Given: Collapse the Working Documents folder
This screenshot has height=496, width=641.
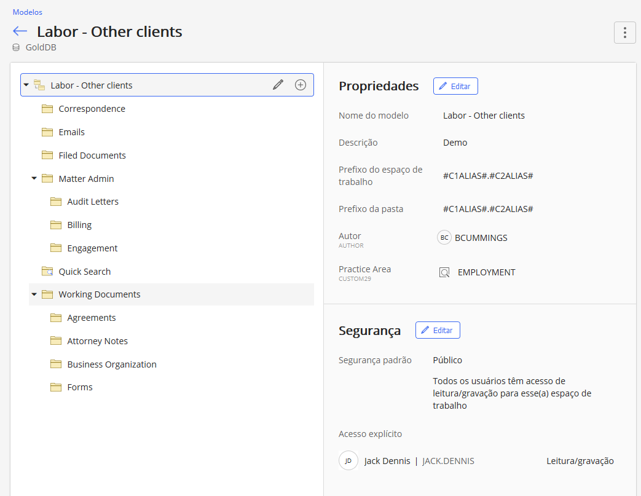Looking at the screenshot, I should pyautogui.click(x=34, y=294).
